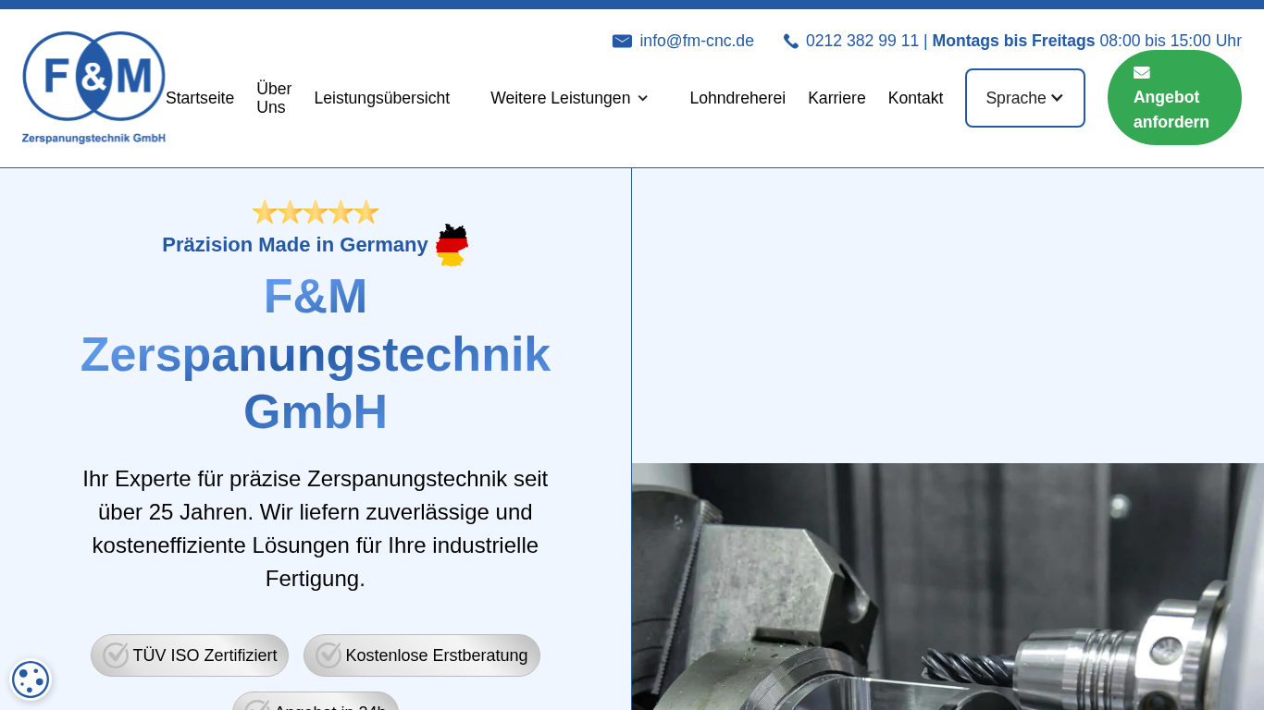The width and height of the screenshot is (1264, 710).
Task: Open the Lohndreherei page
Action: [x=737, y=98]
